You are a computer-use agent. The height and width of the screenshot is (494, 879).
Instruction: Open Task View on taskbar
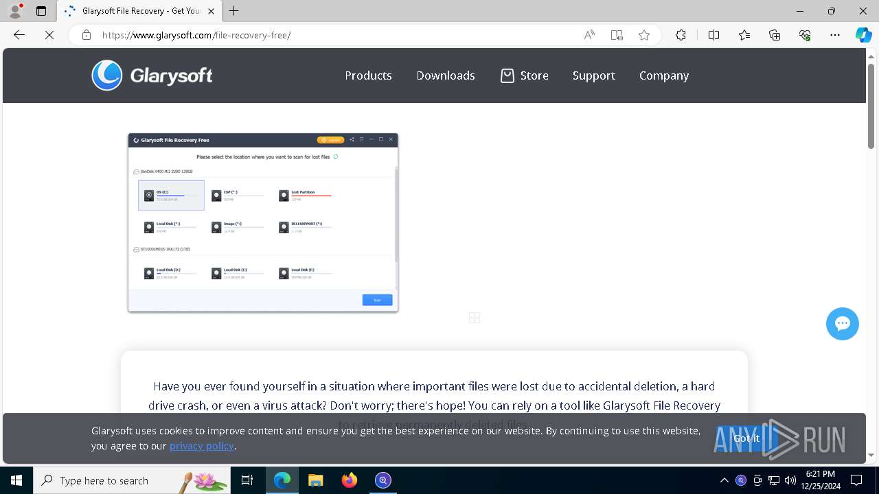247,480
